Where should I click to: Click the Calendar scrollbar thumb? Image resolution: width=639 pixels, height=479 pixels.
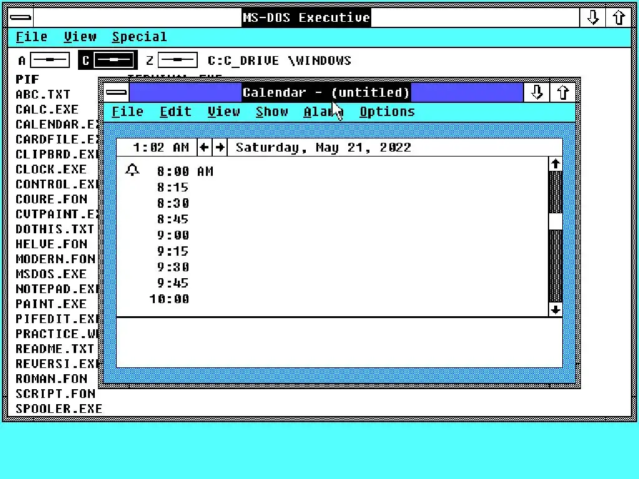(x=555, y=221)
